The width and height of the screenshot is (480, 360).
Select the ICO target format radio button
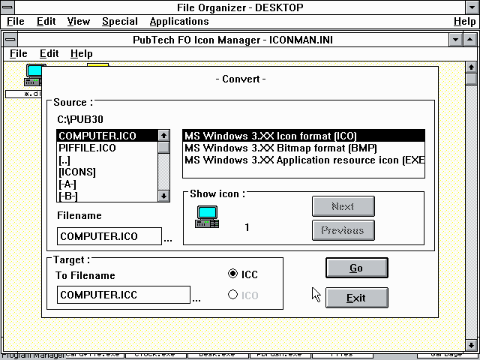click(232, 295)
